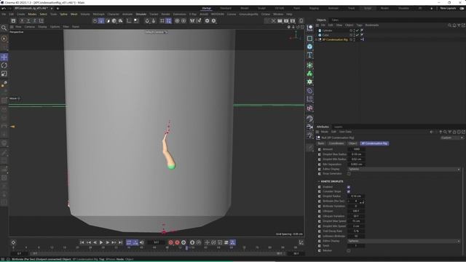466x262 pixels.
Task: Toggle the Cylinder enable checkmark
Action: point(358,31)
